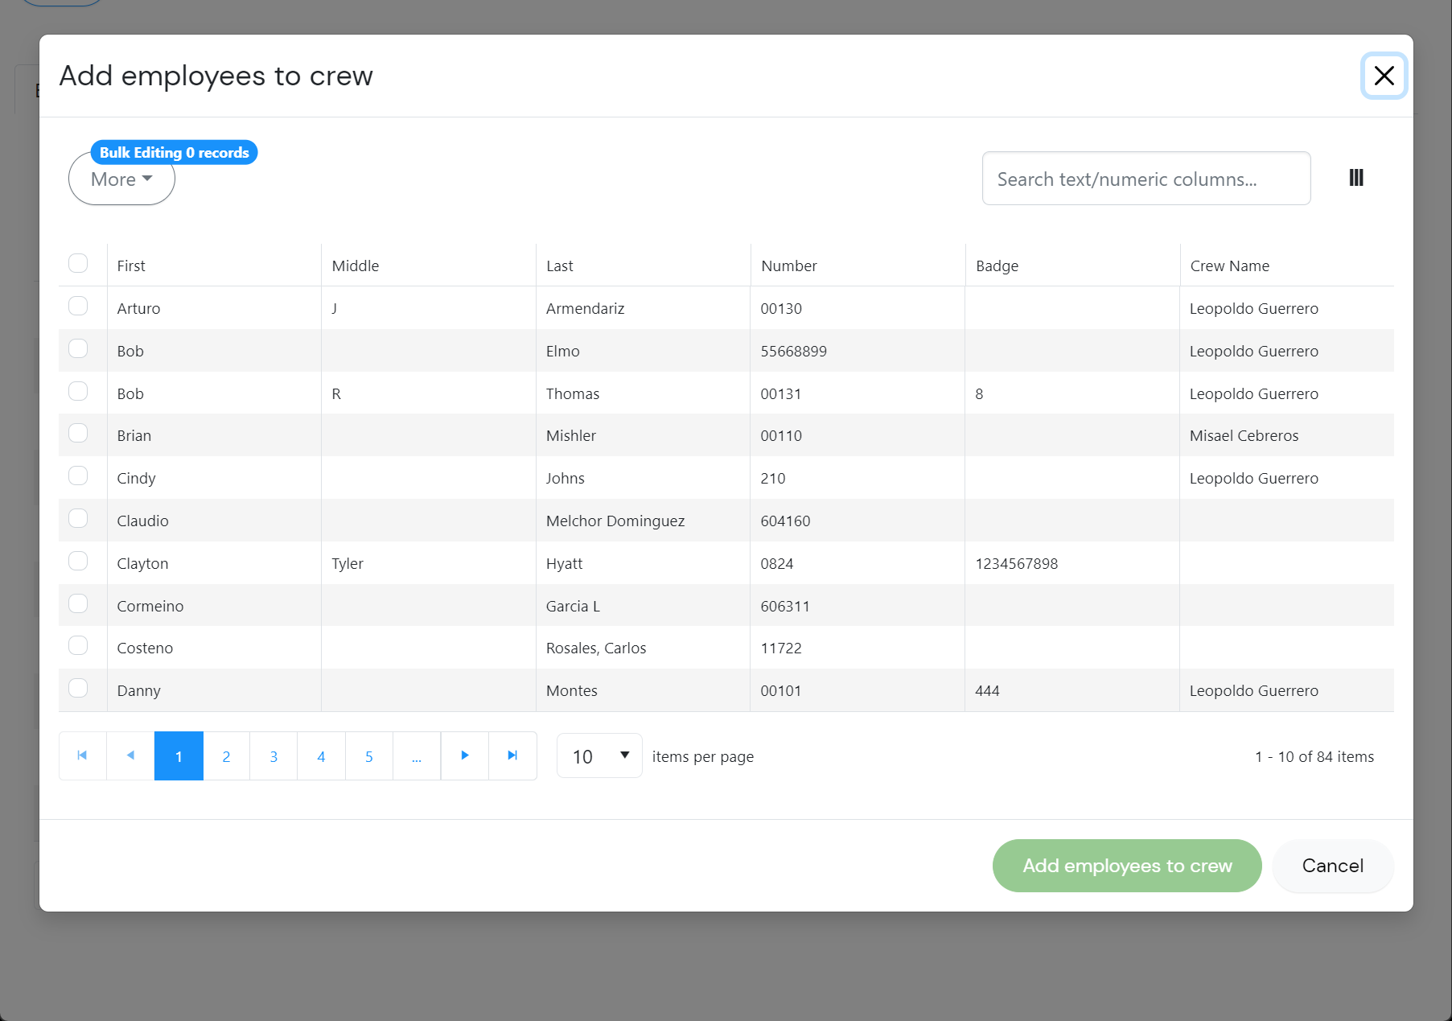Viewport: 1452px width, 1021px height.
Task: Select the checkbox for Arturo Armendariz
Action: (x=78, y=307)
